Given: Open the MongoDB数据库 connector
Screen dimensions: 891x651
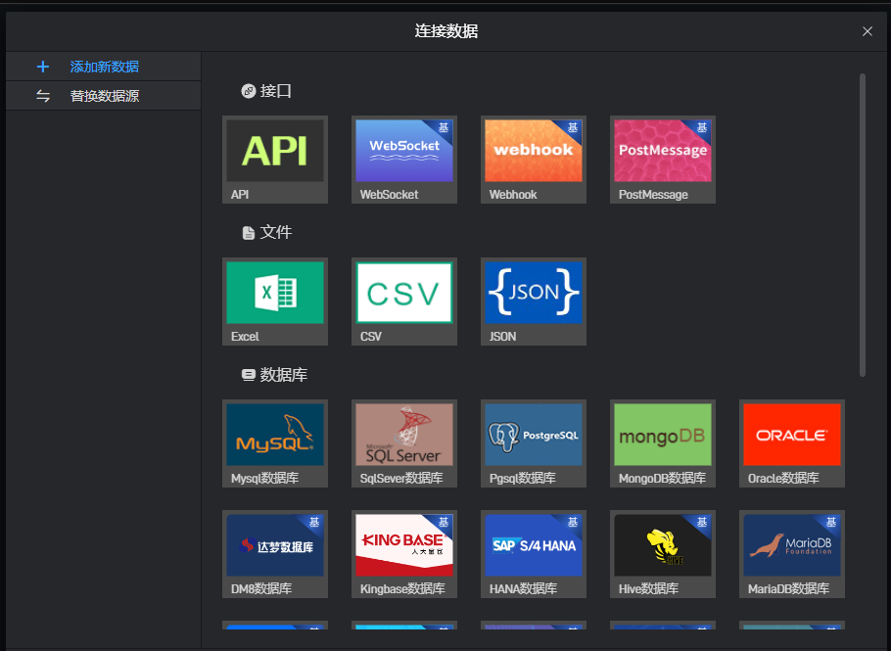Looking at the screenshot, I should 663,443.
